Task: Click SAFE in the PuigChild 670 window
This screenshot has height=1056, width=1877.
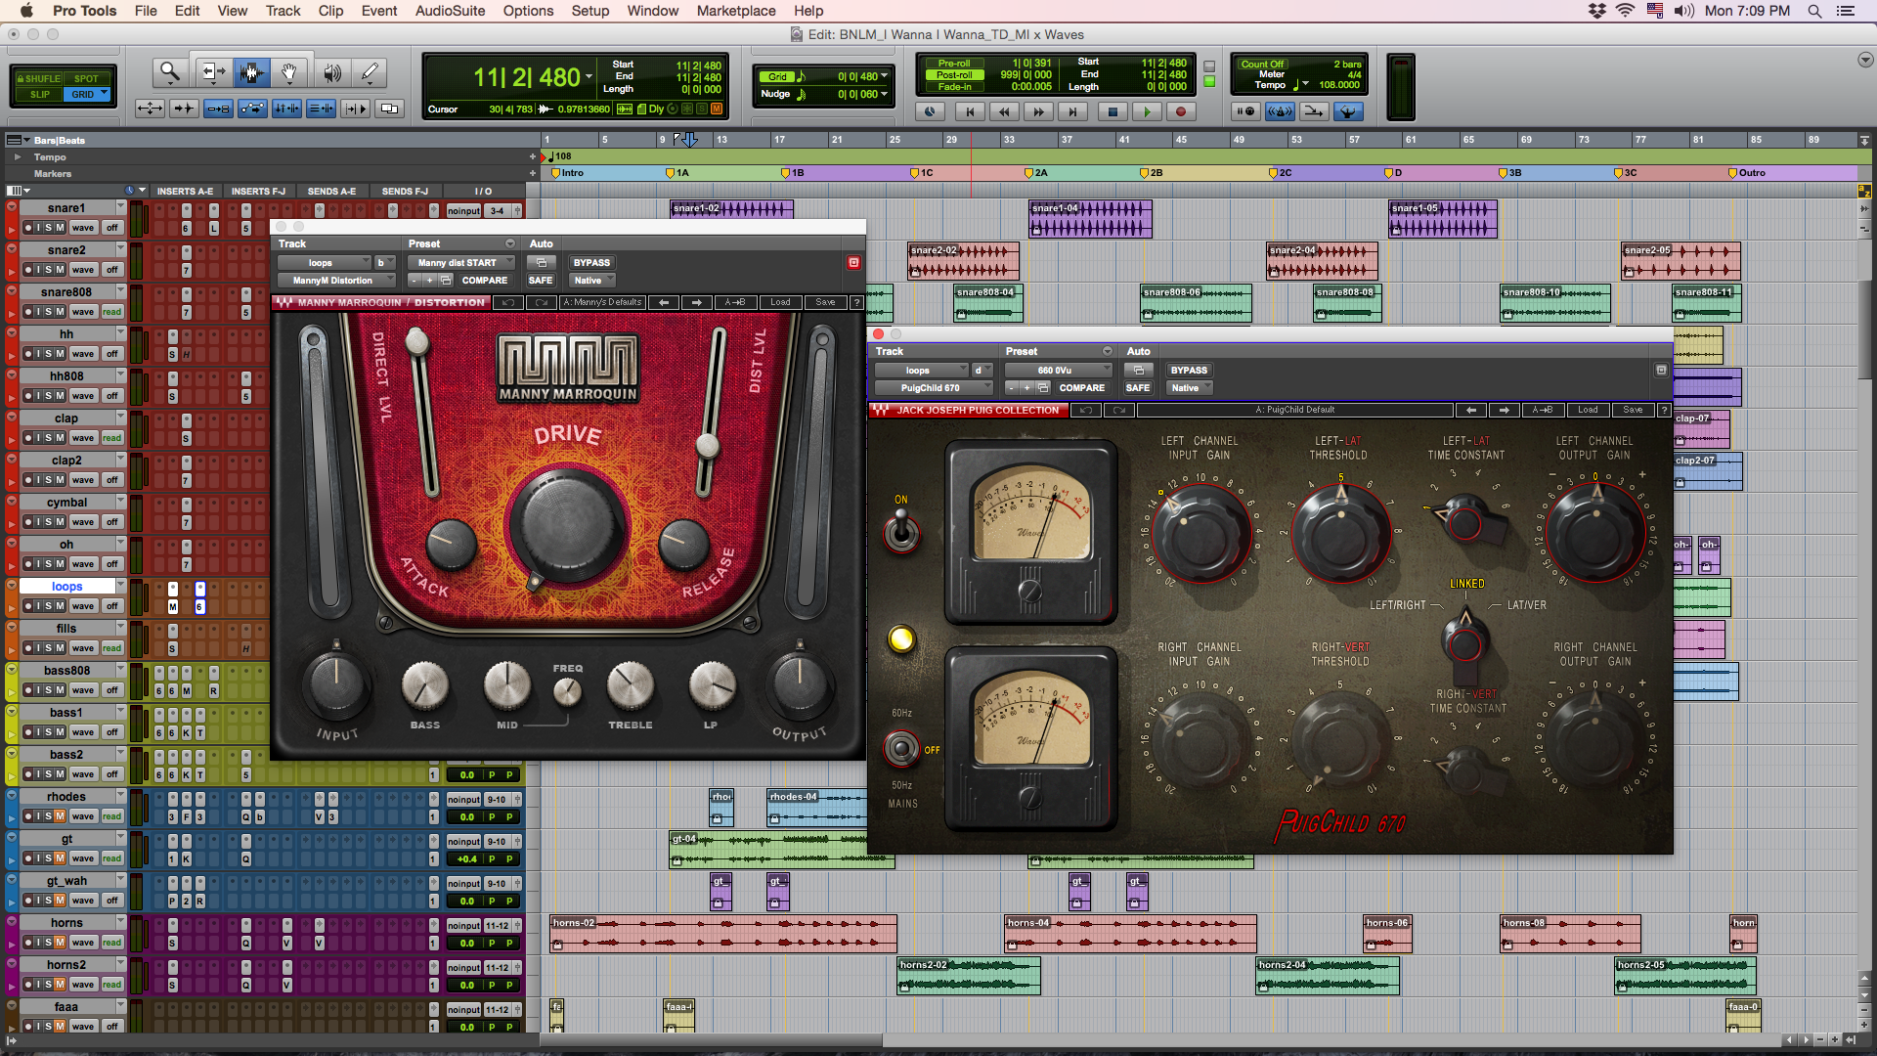Action: (x=1138, y=387)
